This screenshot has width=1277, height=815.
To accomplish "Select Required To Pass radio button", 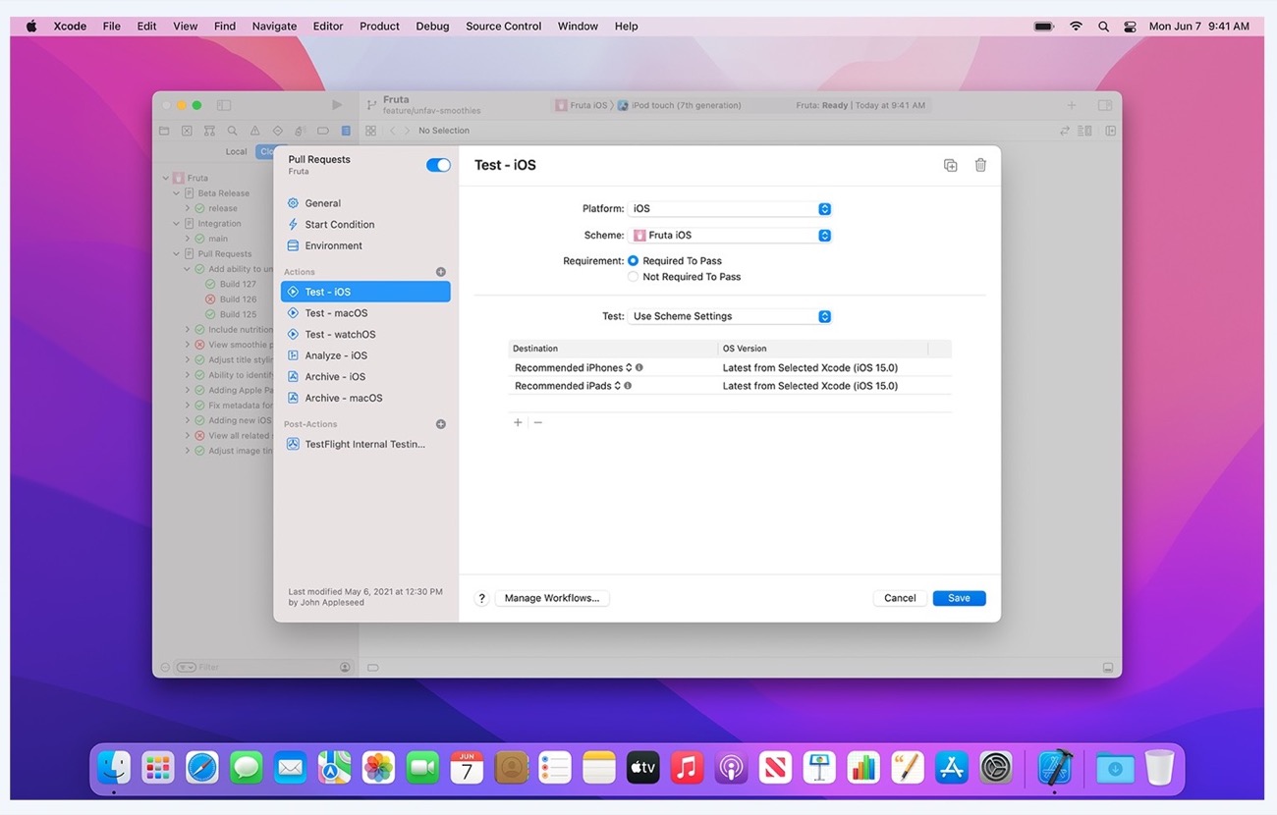I will click(x=634, y=261).
